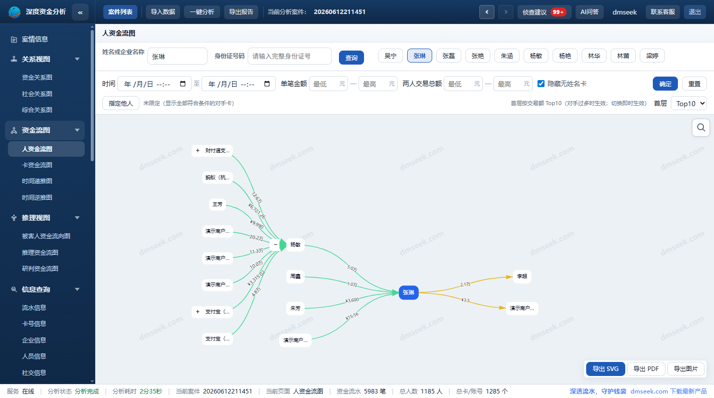The width and height of the screenshot is (714, 398).
Task: Click the blue 查询 button
Action: coord(351,58)
